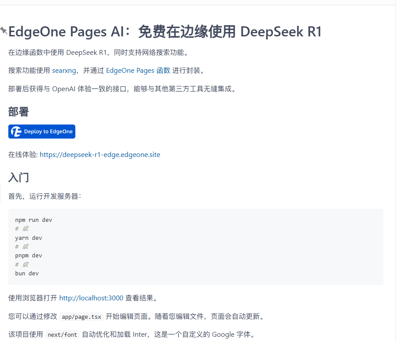
Task: Open the http://localhost:3000 link
Action: (91, 298)
